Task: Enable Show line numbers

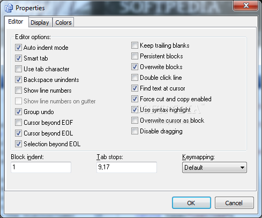Action: 18,91
